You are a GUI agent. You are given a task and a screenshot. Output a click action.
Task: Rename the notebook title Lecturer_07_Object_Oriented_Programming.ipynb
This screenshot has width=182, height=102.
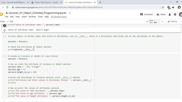click(37, 13)
